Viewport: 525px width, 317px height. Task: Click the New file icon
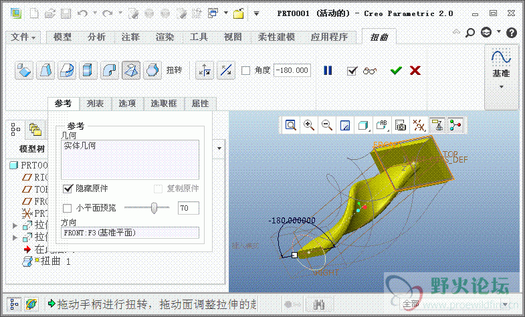click(x=35, y=14)
